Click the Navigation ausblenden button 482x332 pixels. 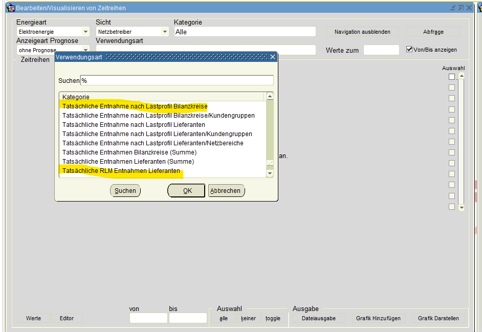click(x=362, y=32)
